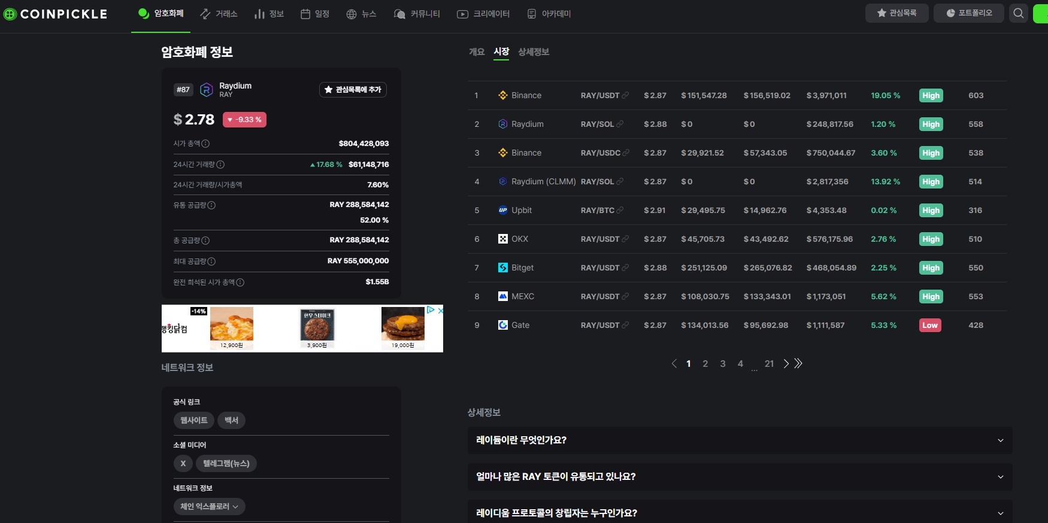
Task: Go to page 3
Action: coord(723,363)
